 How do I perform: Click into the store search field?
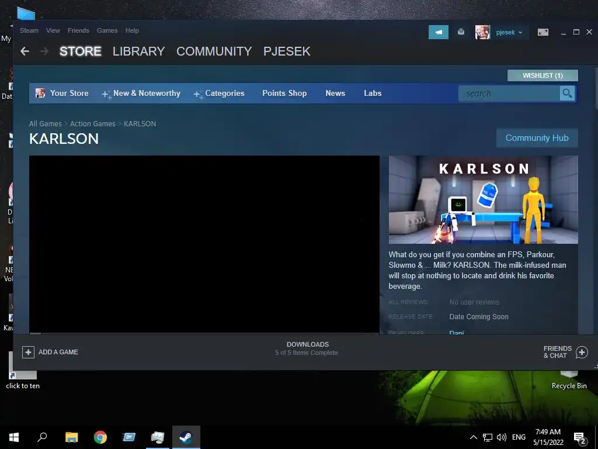[x=509, y=93]
